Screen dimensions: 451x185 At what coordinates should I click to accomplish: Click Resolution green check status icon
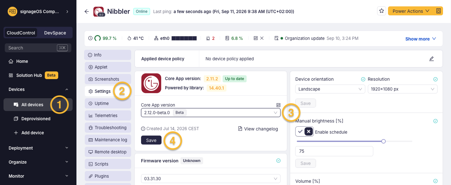tap(435, 79)
